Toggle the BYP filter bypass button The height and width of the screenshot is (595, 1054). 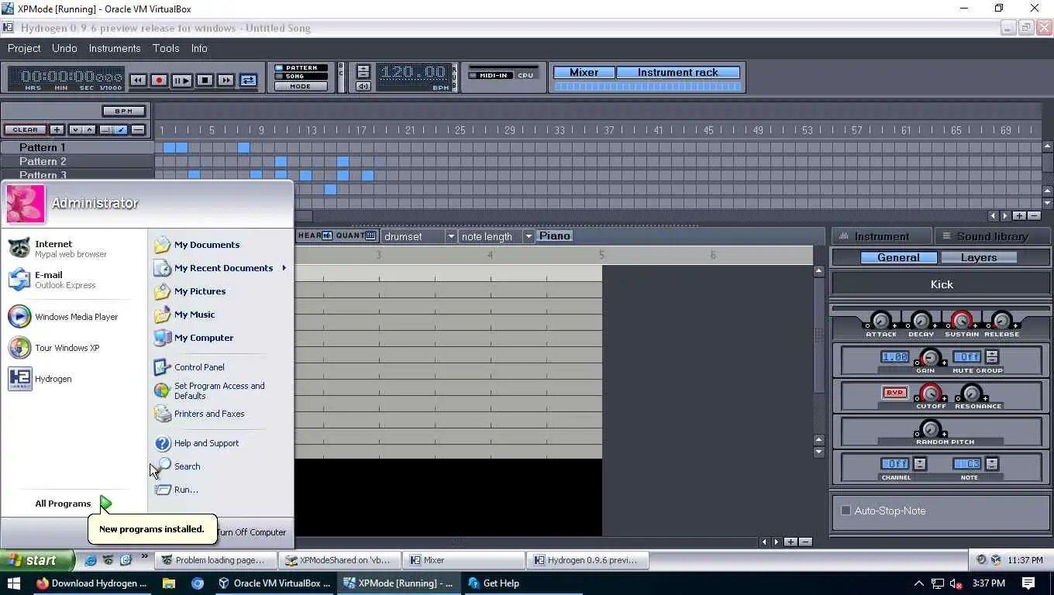[894, 393]
